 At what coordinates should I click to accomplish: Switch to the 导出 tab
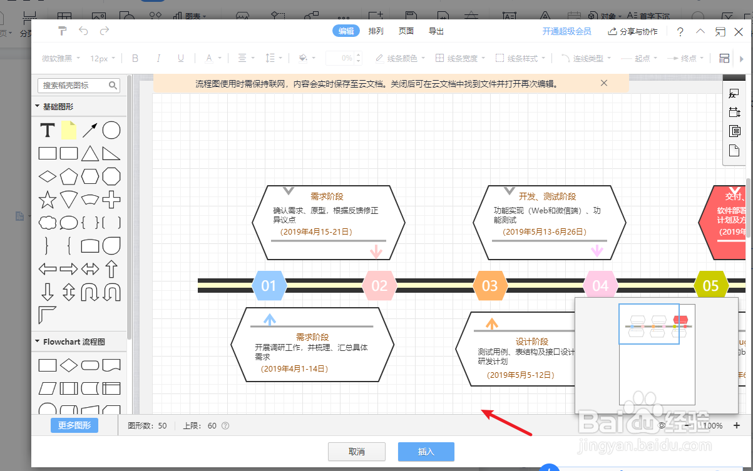[436, 31]
